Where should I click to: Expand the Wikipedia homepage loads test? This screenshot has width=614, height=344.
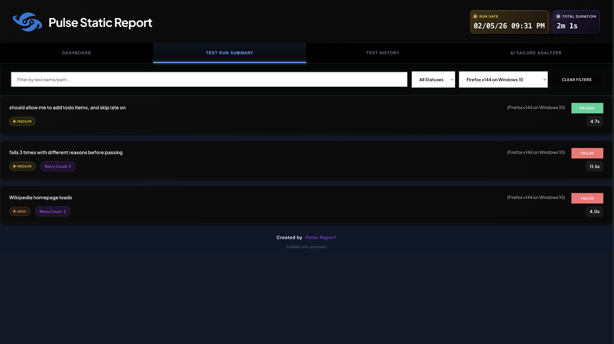coord(41,197)
